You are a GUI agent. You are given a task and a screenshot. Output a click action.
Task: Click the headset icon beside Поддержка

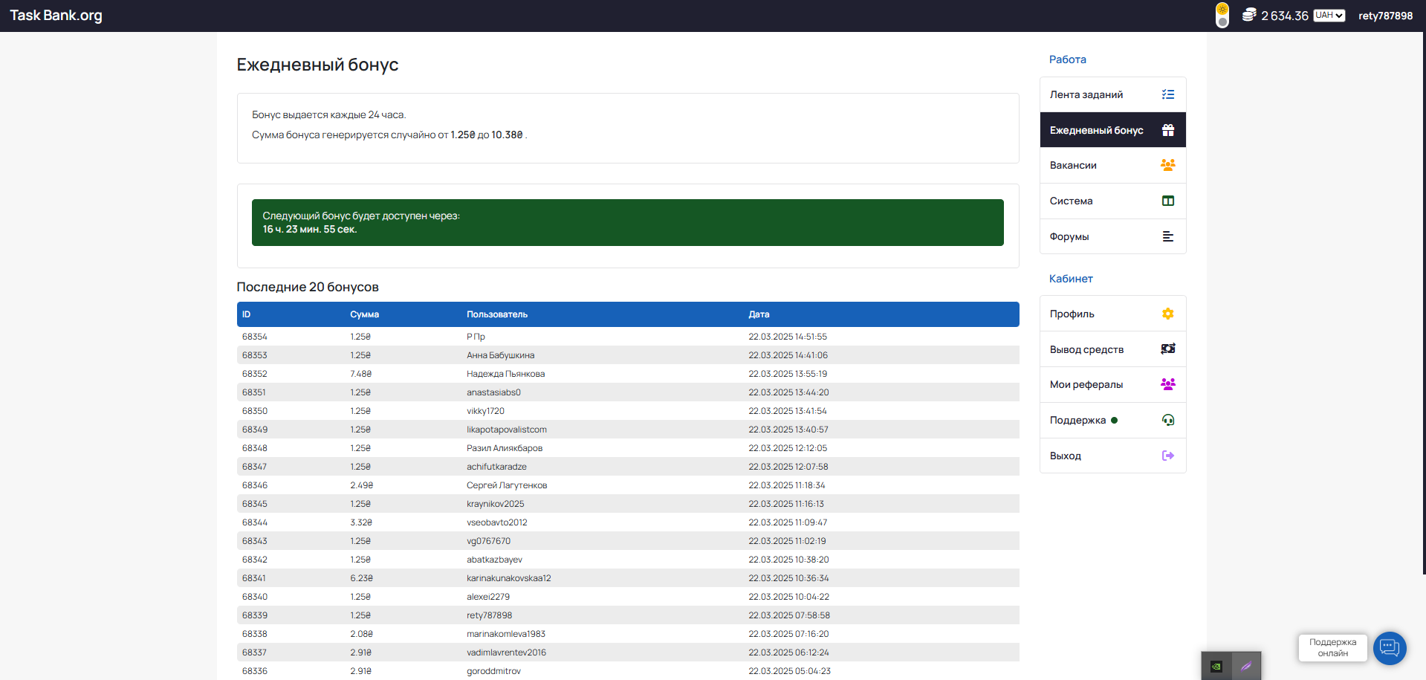[1168, 420]
